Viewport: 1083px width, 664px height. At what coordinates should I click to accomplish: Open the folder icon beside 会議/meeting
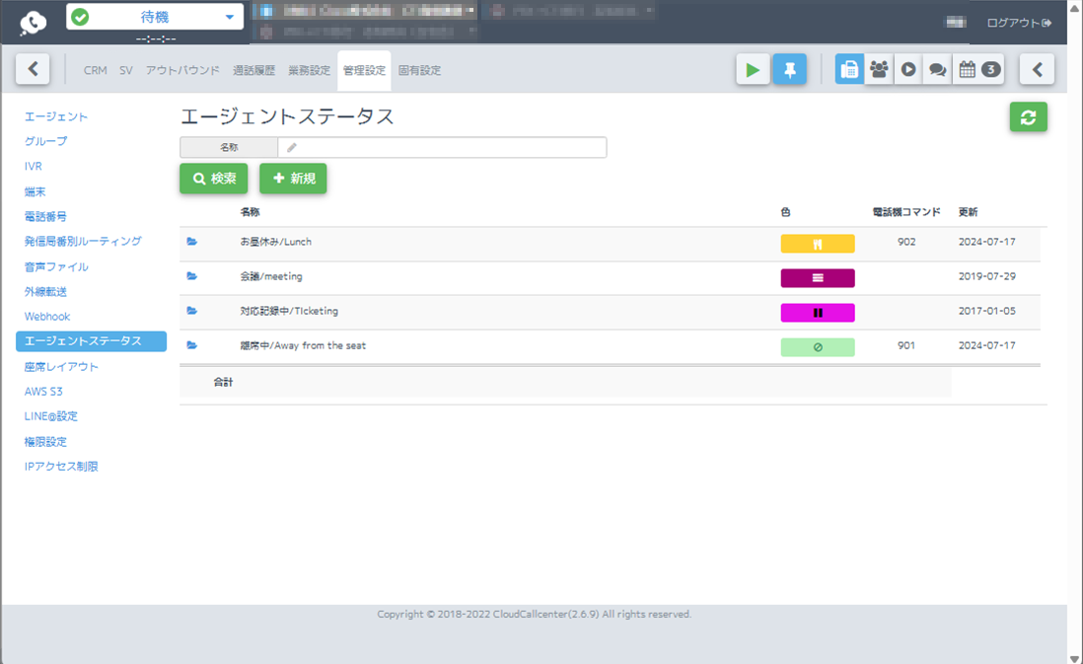coord(191,276)
